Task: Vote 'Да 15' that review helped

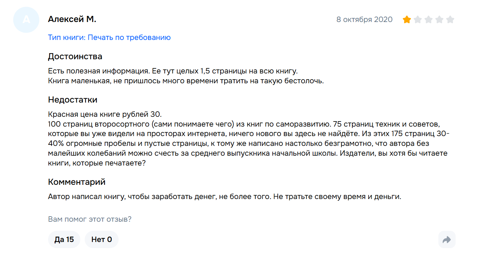Action: tap(64, 240)
